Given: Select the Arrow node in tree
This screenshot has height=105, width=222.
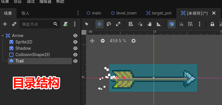Looking at the screenshot, I should pyautogui.click(x=17, y=36).
